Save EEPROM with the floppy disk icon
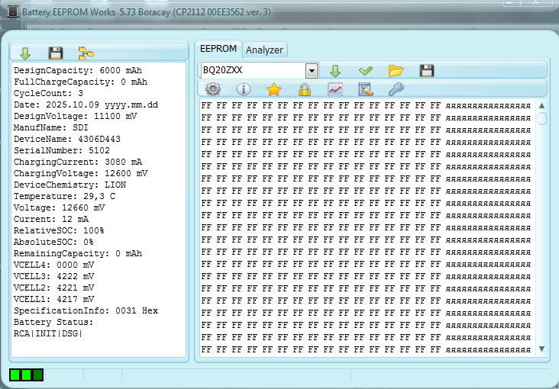Viewport: 559px width, 389px height. click(427, 70)
